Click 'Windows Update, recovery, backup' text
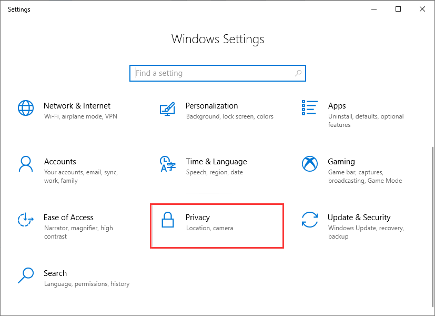The image size is (435, 316). point(366,232)
